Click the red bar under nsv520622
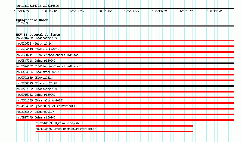This screenshot has width=242, height=142. coord(125,46)
